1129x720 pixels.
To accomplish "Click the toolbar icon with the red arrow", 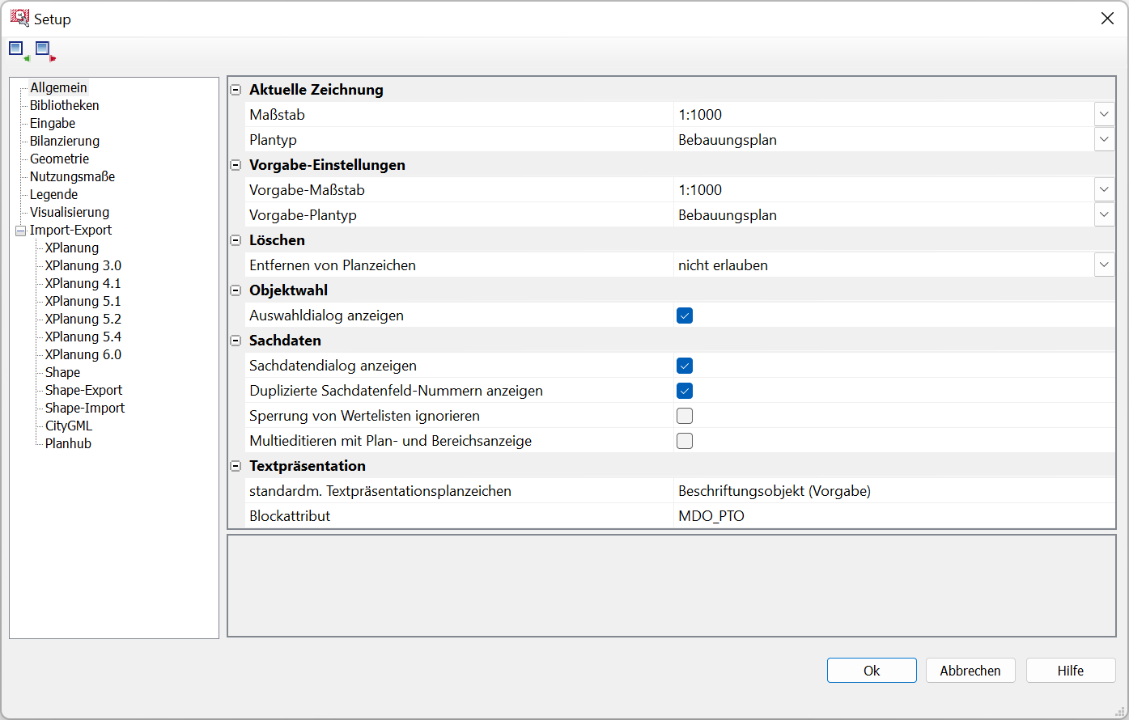I will pyautogui.click(x=45, y=51).
